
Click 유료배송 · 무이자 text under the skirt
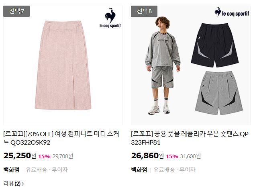47,170
